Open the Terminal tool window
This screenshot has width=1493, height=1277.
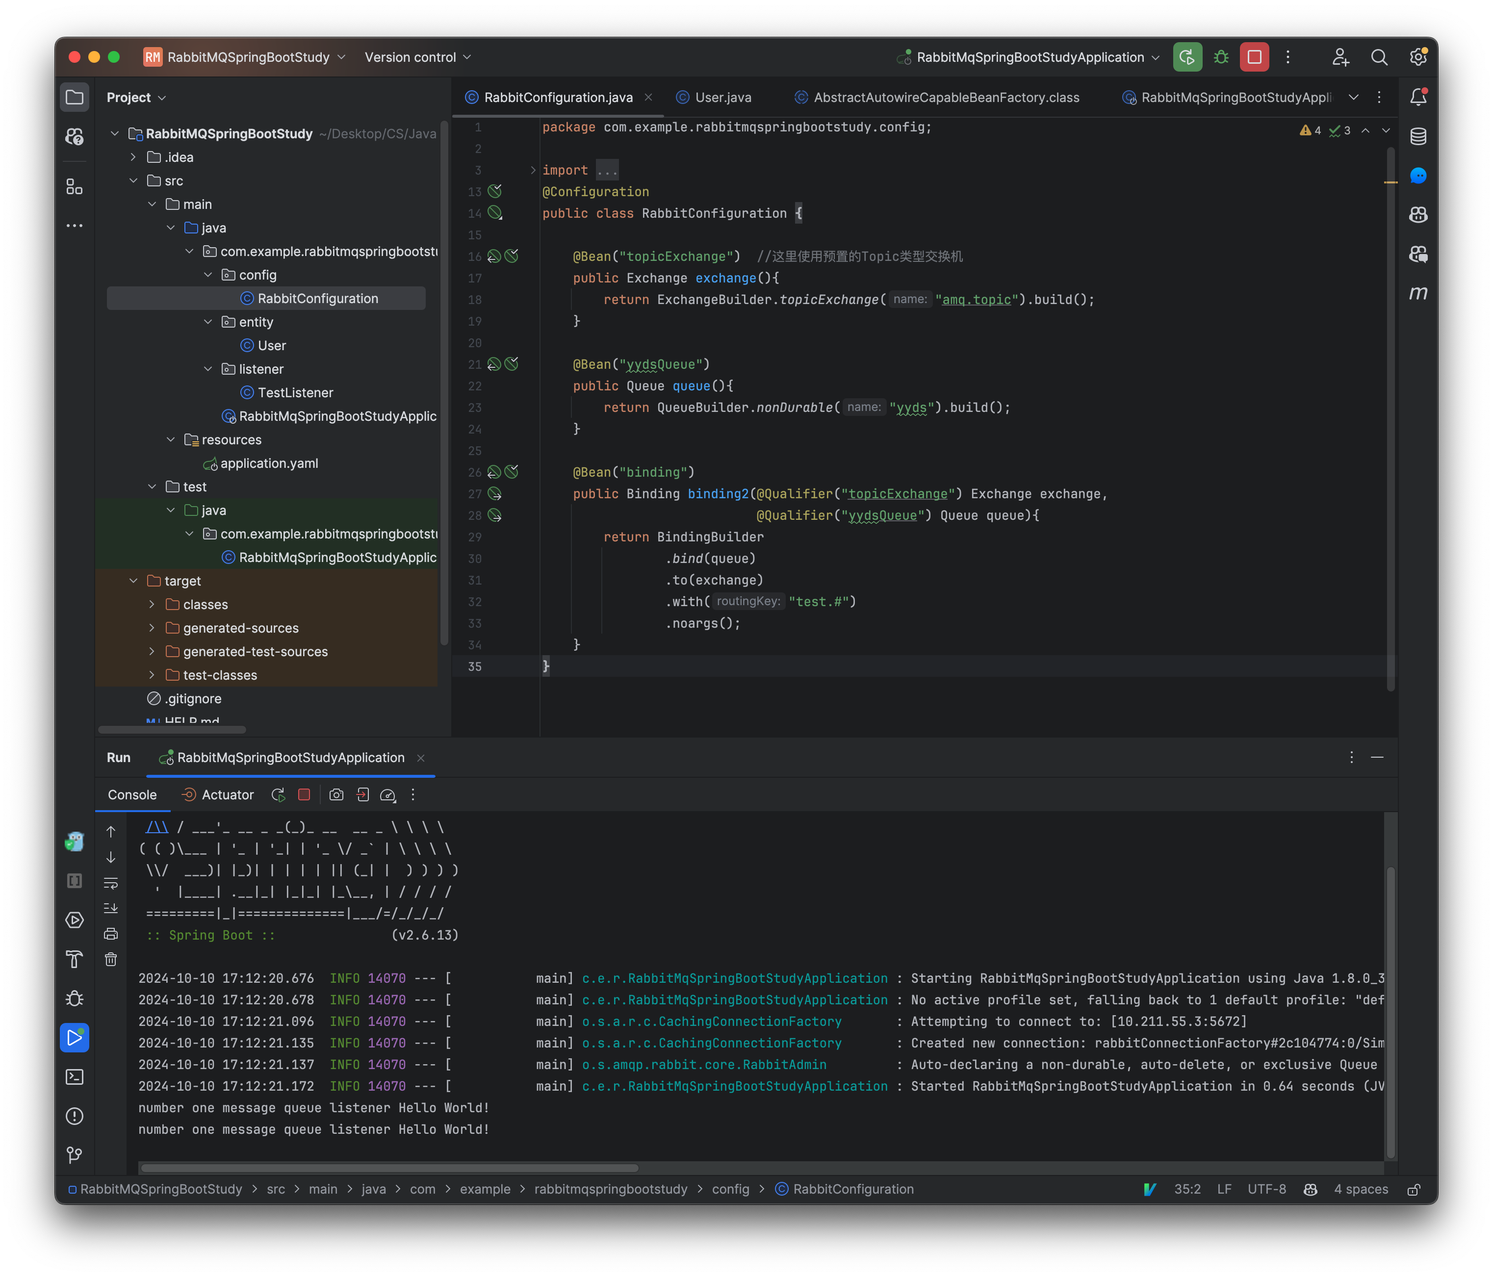[x=74, y=1076]
